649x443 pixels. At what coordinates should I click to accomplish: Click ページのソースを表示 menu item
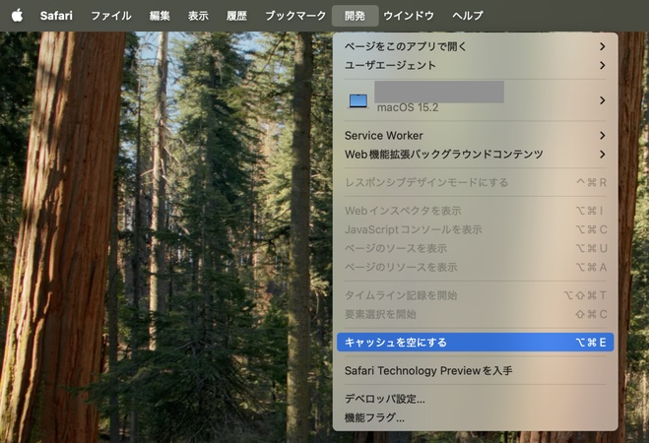click(475, 248)
